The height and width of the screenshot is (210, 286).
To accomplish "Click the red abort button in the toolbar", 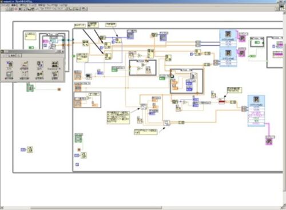I will point(16,9).
